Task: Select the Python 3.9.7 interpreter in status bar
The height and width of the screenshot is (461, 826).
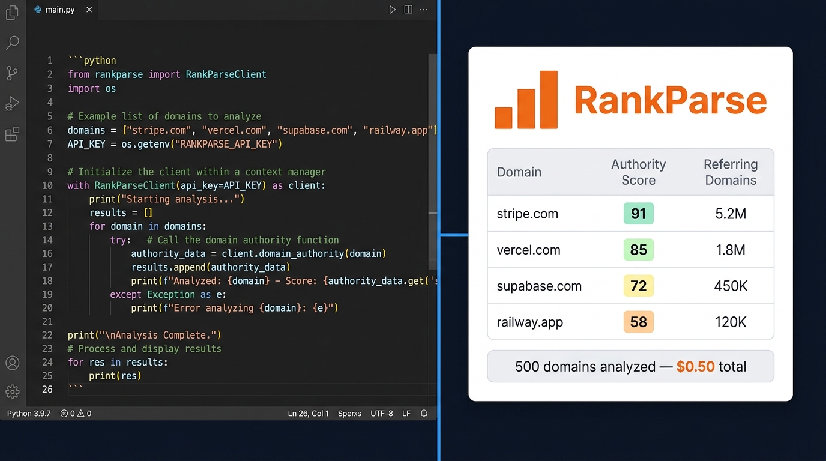Action: click(x=29, y=414)
